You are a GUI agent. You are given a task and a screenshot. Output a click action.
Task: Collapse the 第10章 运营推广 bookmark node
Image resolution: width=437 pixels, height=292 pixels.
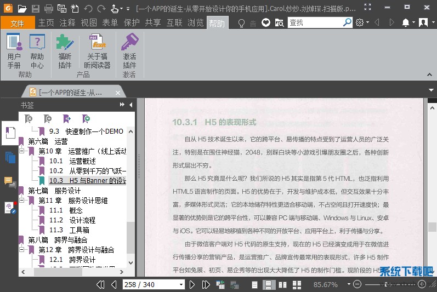(22, 151)
